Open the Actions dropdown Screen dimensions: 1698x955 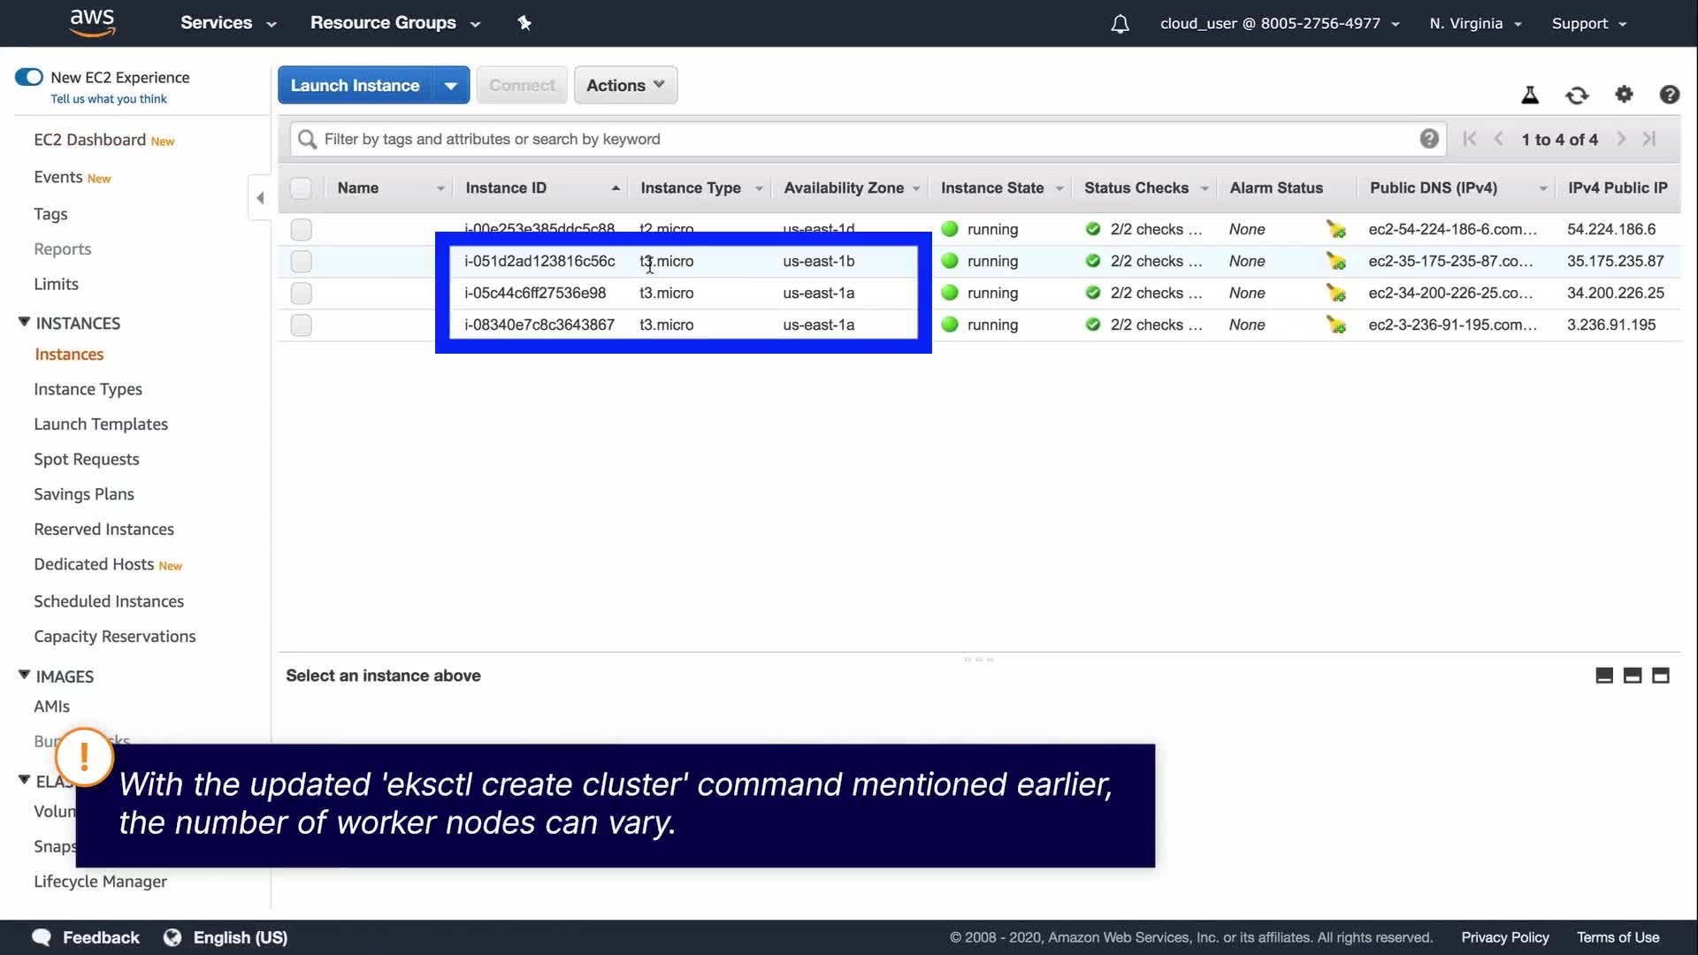(625, 86)
